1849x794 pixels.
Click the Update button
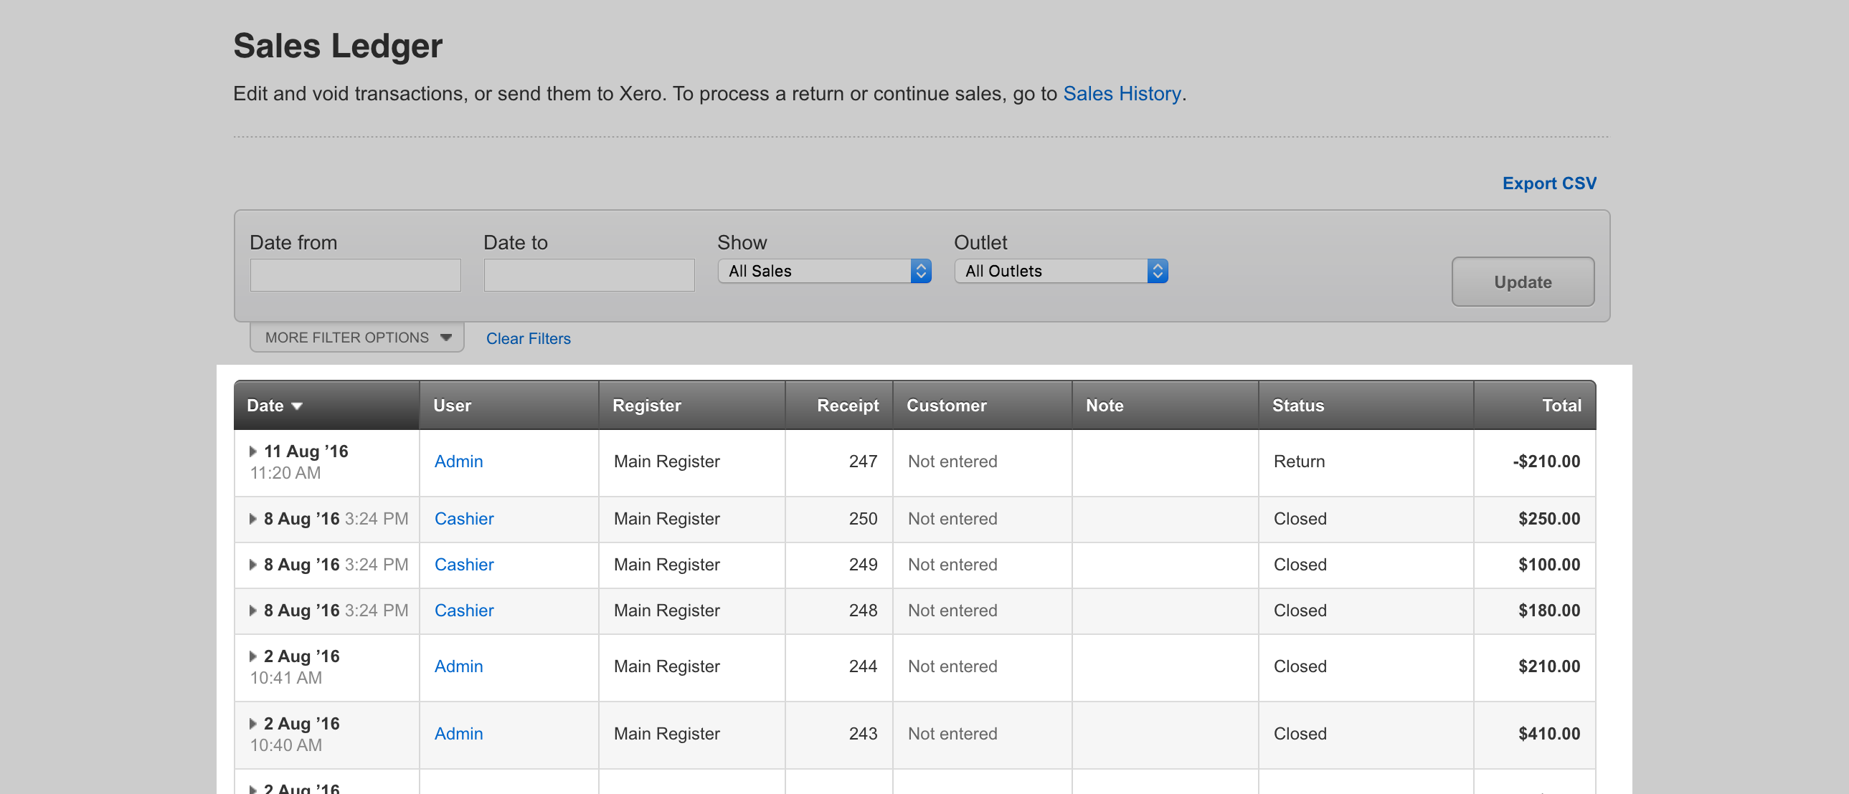point(1522,282)
